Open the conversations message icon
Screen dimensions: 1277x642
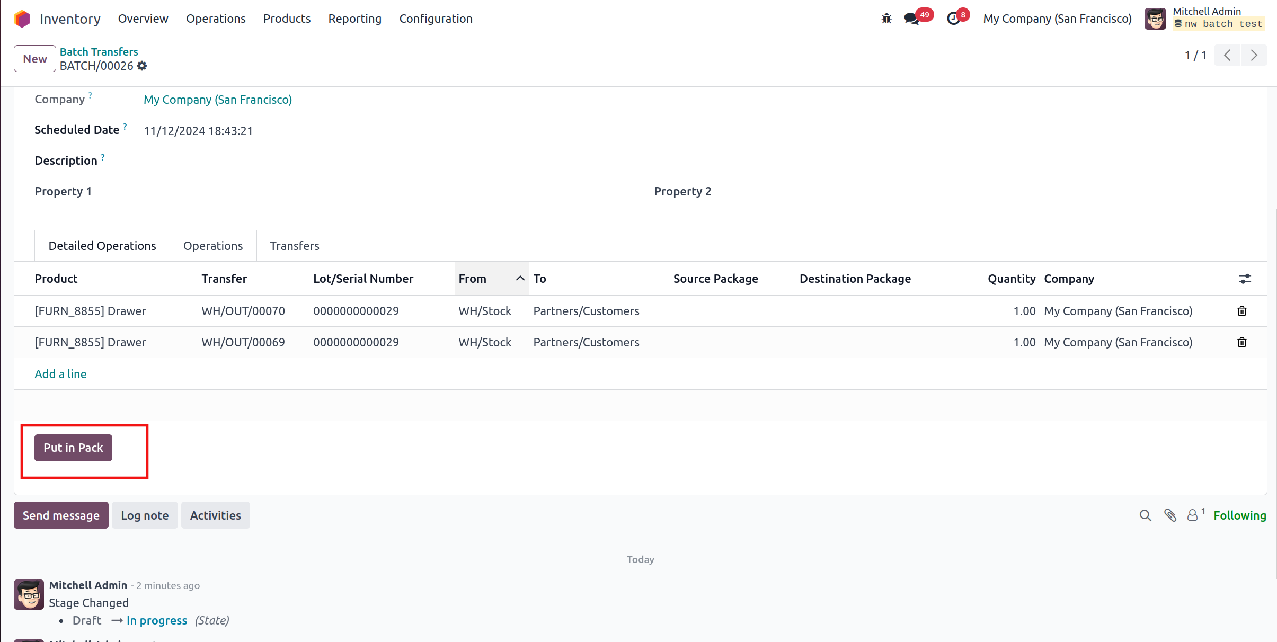click(911, 19)
